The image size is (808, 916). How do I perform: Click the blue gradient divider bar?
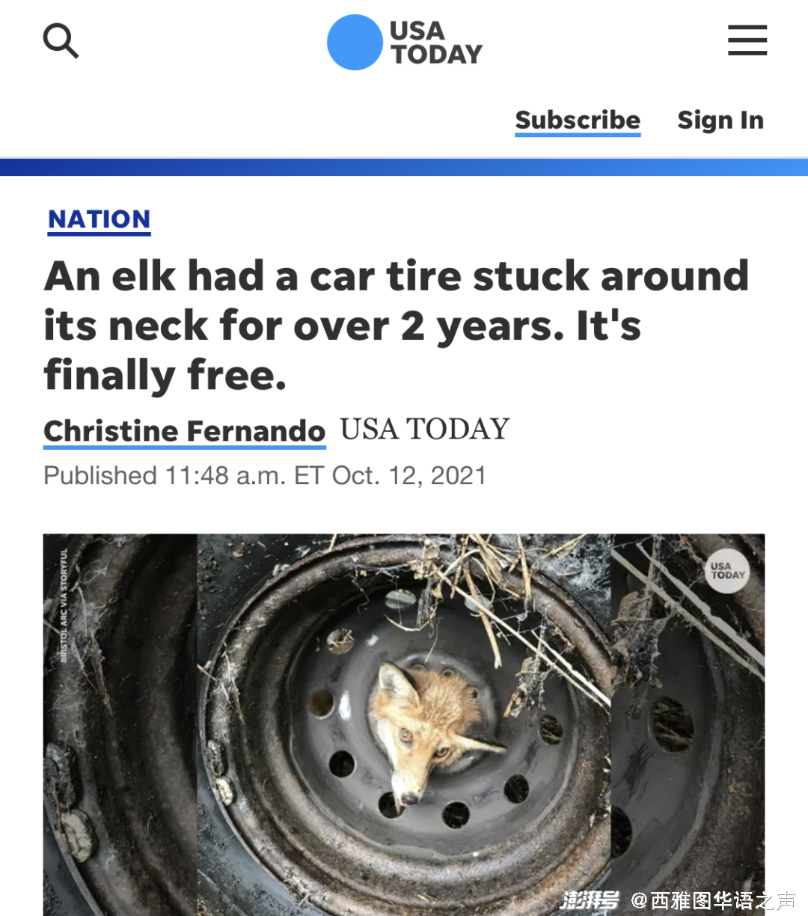(x=404, y=167)
